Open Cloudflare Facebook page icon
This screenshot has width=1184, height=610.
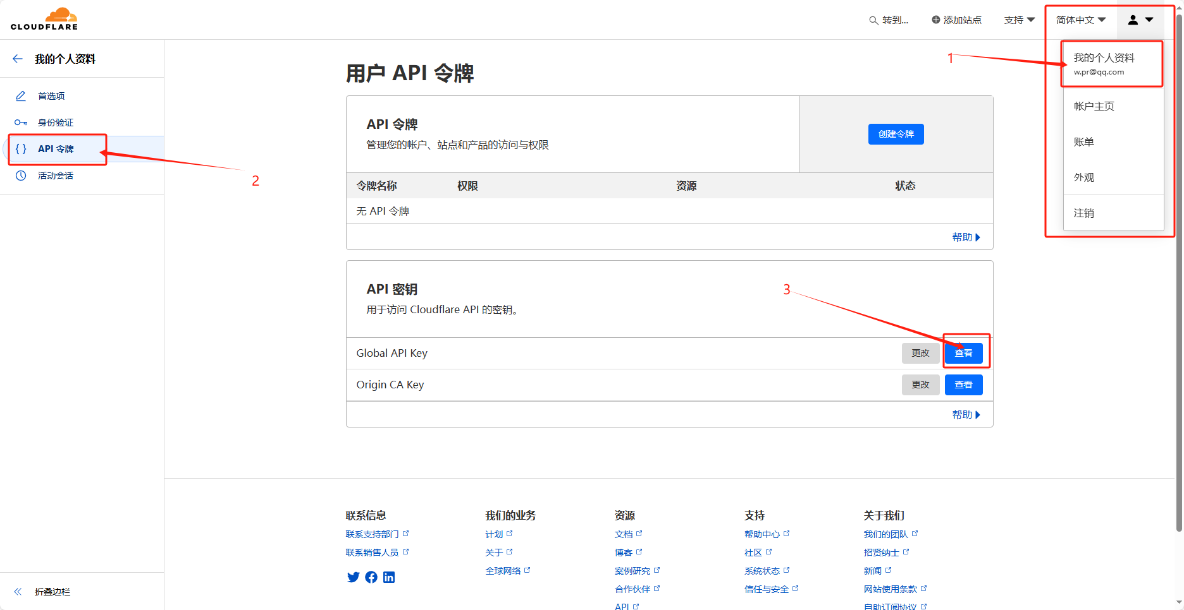click(371, 577)
